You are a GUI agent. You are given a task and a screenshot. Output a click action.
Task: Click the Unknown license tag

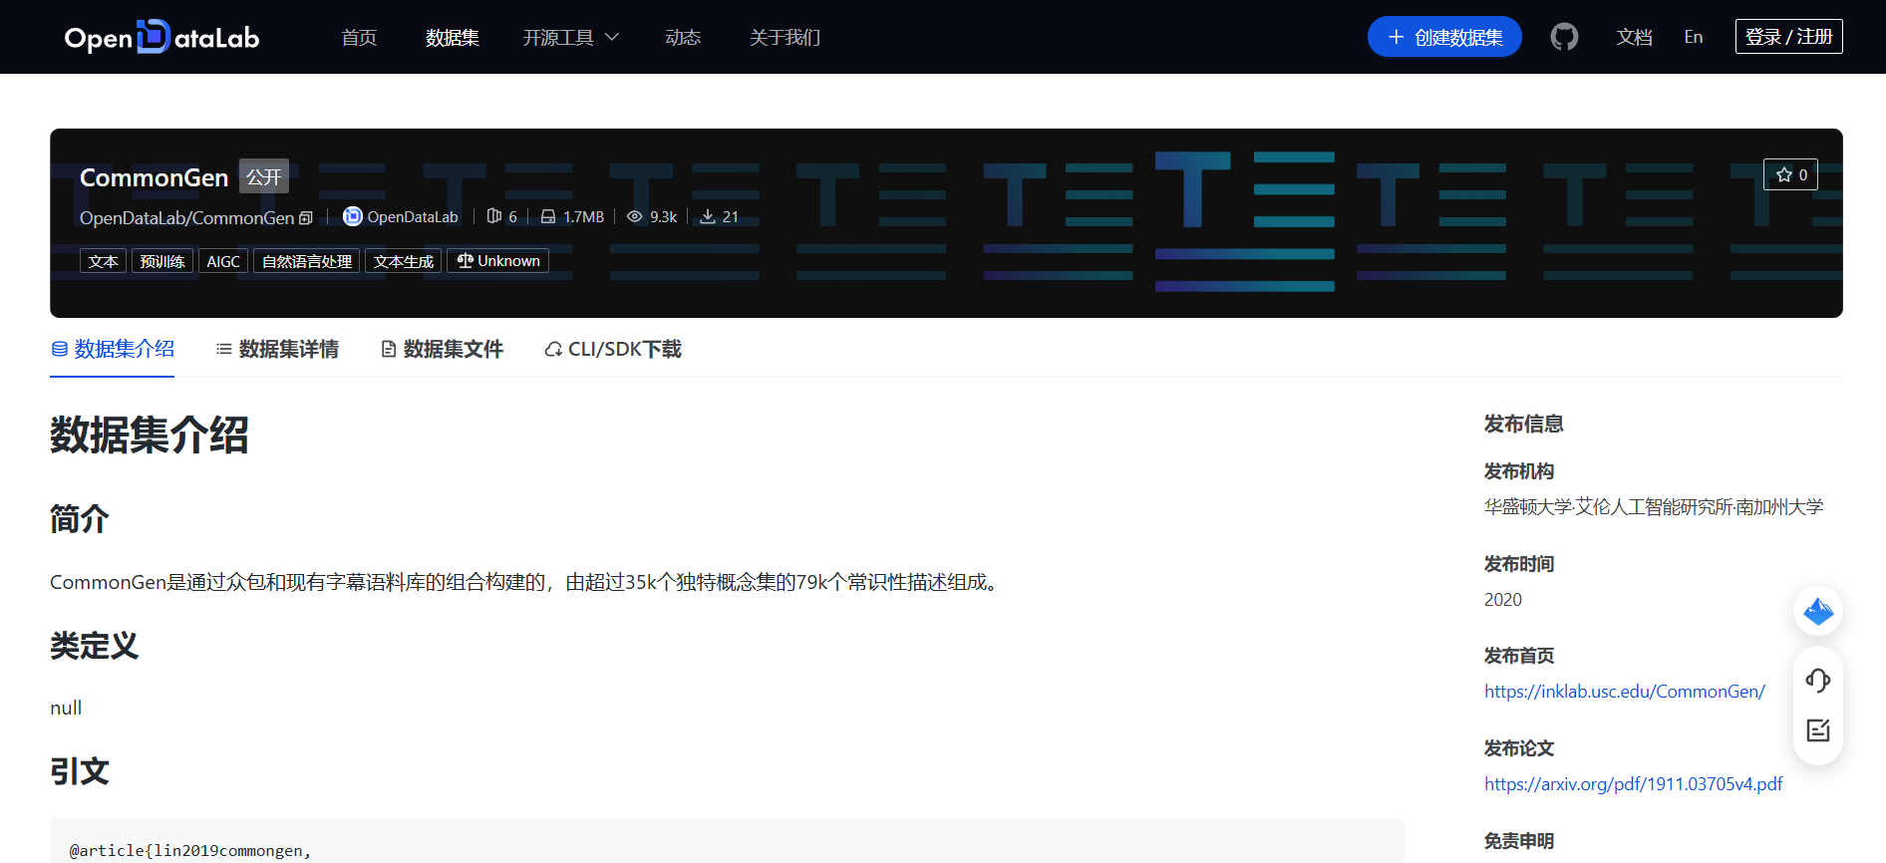498,261
